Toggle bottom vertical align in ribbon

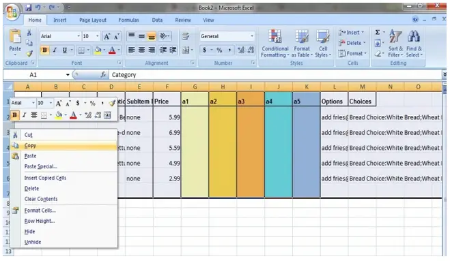(152, 36)
